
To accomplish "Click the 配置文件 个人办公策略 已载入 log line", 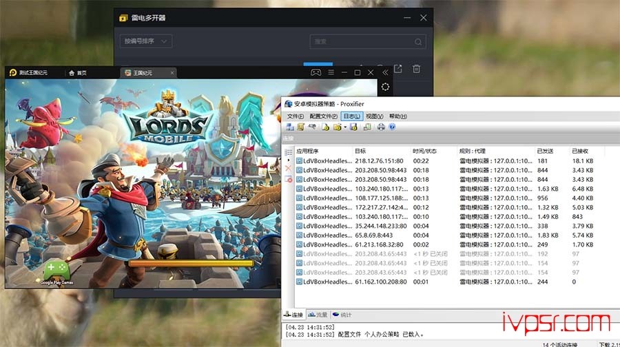I will coord(354,335).
